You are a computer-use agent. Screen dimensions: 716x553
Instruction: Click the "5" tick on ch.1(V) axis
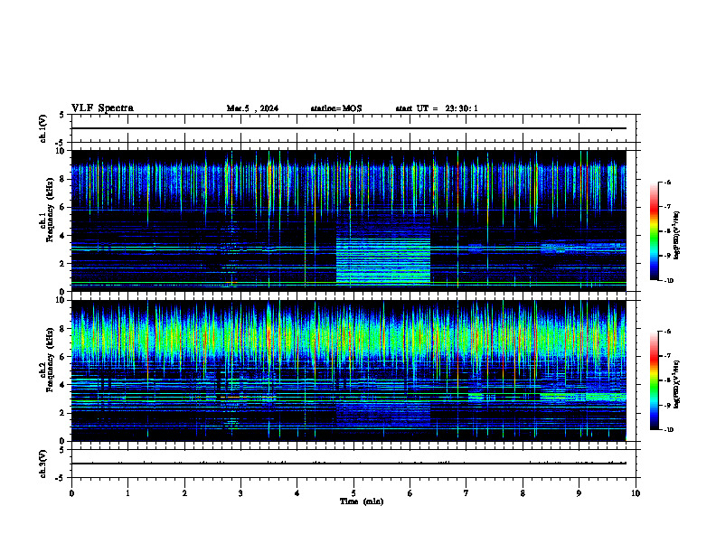(x=61, y=115)
